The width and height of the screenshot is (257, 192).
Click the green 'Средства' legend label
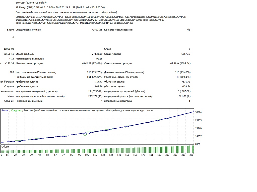point(16,110)
